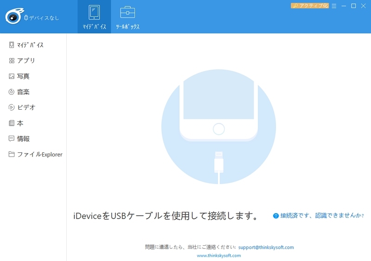
Task: Click the 情報 message bubble icon
Action: [12, 138]
